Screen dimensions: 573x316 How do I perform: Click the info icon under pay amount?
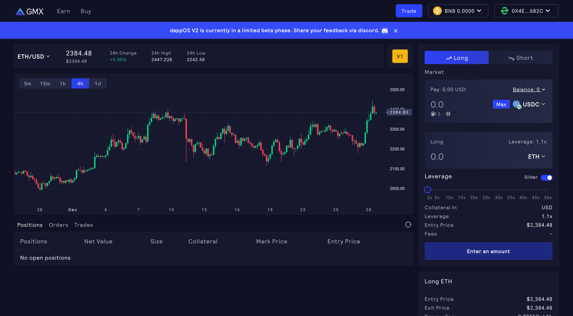[448, 114]
